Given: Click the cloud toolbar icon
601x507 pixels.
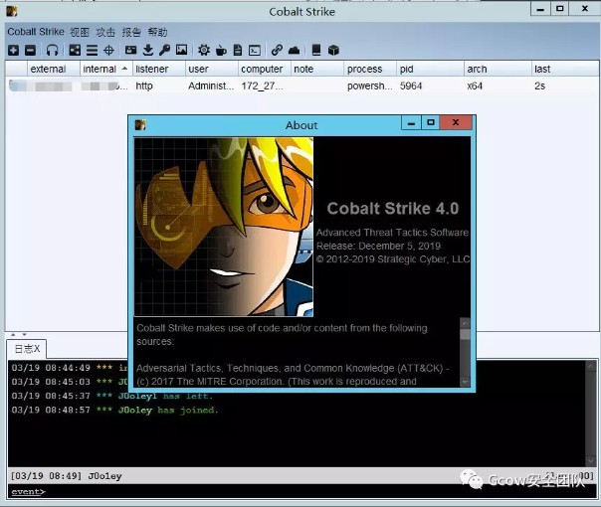Looking at the screenshot, I should tap(294, 50).
